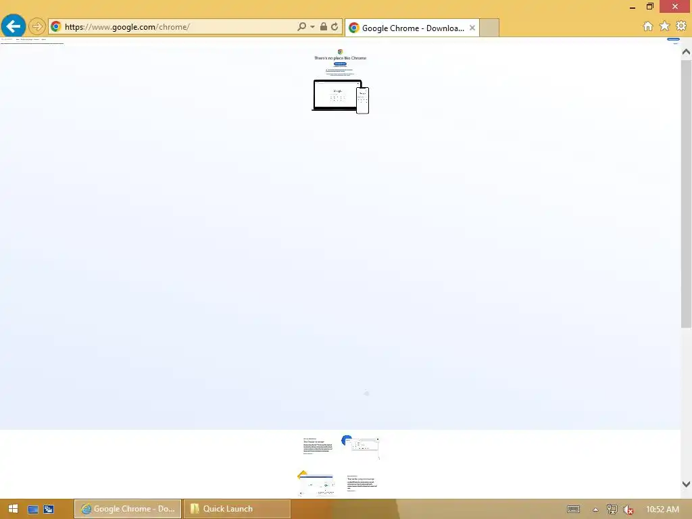Close the Google Chrome - Download tab

472,28
